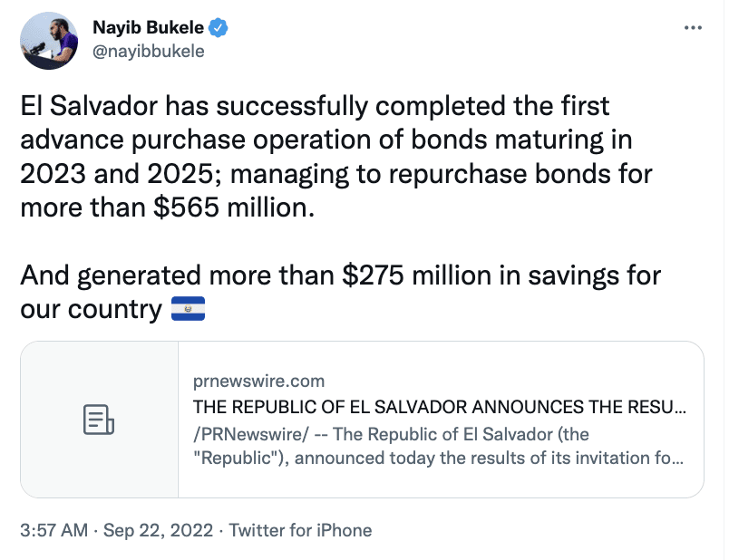Click the document icon in link card
Viewport: 729px width, 560px height.
coord(99,420)
